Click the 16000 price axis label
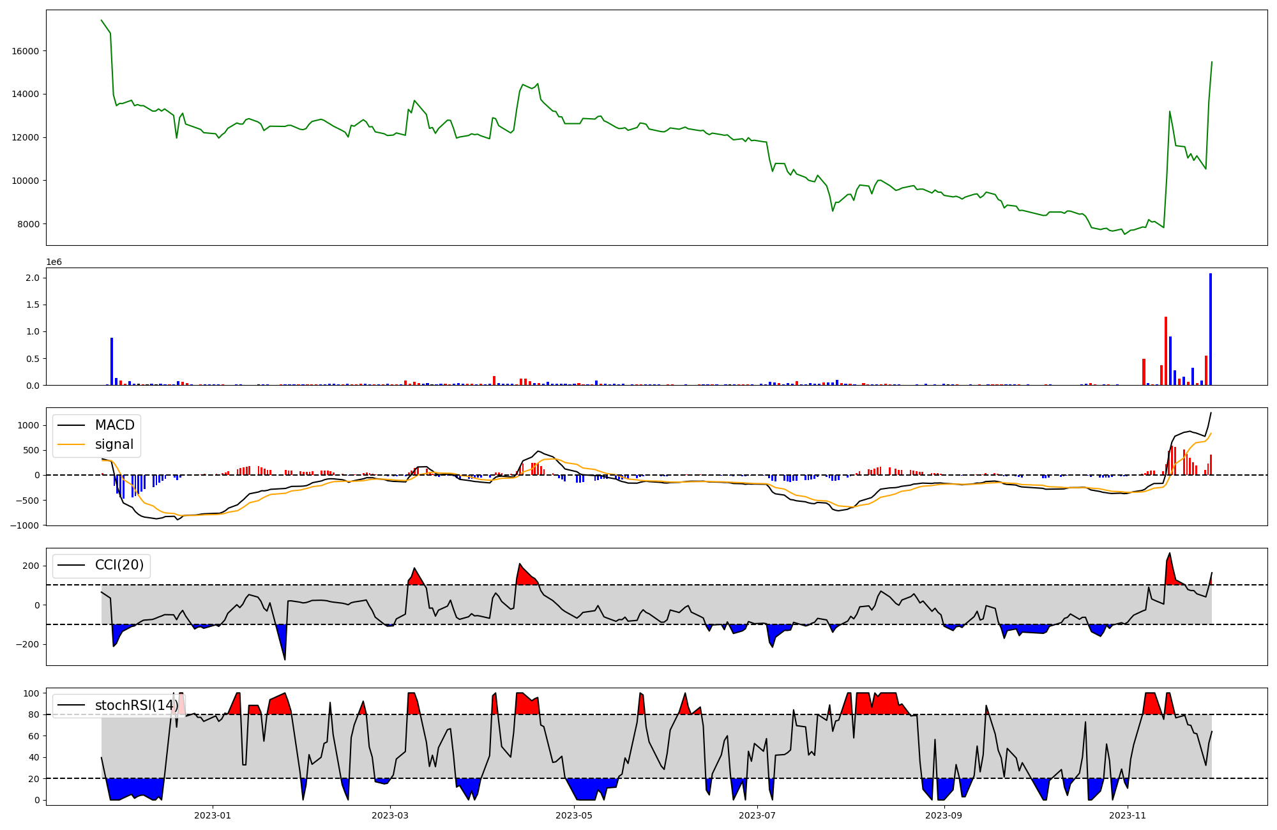This screenshot has width=1277, height=830. [26, 51]
